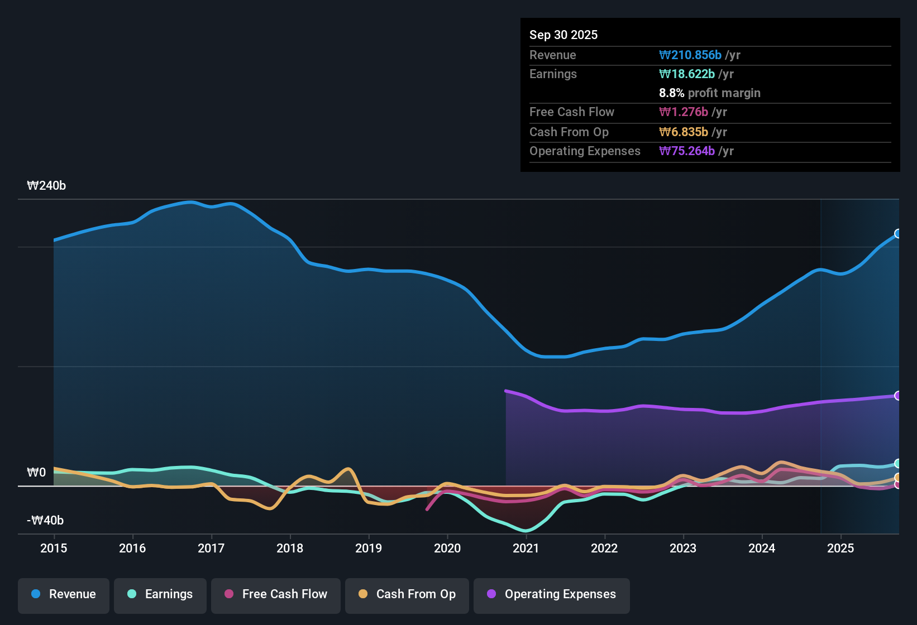This screenshot has width=917, height=625.
Task: Toggle the Earnings series visibility
Action: click(160, 594)
